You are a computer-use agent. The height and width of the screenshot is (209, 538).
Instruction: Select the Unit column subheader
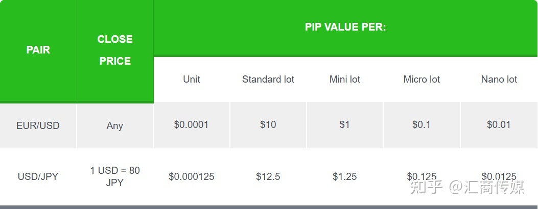point(192,79)
